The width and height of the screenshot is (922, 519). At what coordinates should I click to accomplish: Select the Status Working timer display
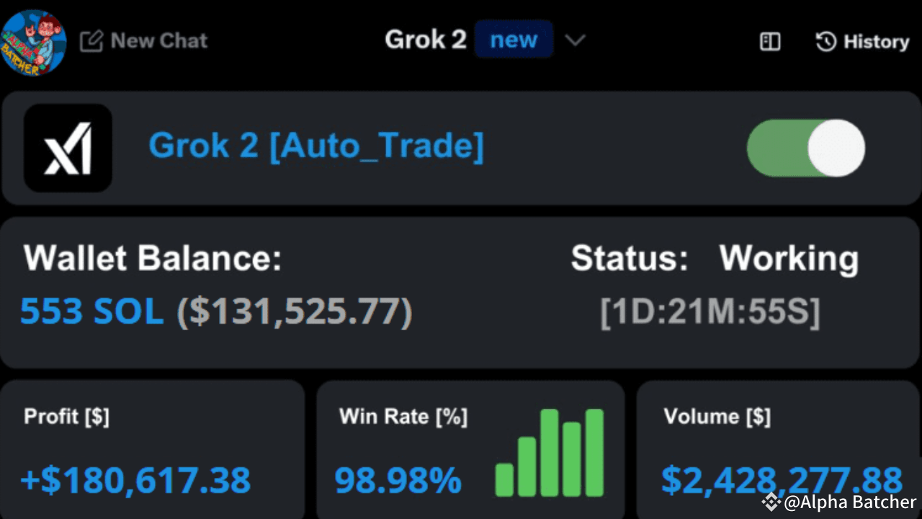(x=710, y=312)
